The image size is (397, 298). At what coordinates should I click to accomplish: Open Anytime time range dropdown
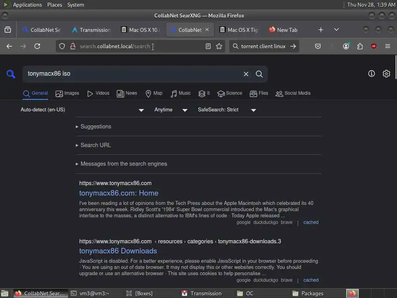tap(171, 110)
